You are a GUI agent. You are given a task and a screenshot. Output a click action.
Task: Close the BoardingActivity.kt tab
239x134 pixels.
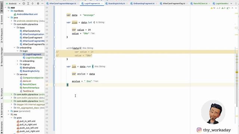[127, 3]
